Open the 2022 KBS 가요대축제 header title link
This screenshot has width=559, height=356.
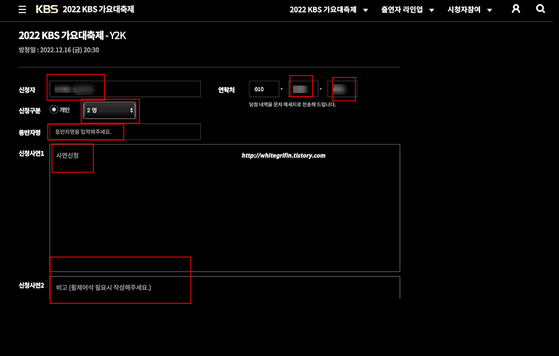click(x=98, y=9)
